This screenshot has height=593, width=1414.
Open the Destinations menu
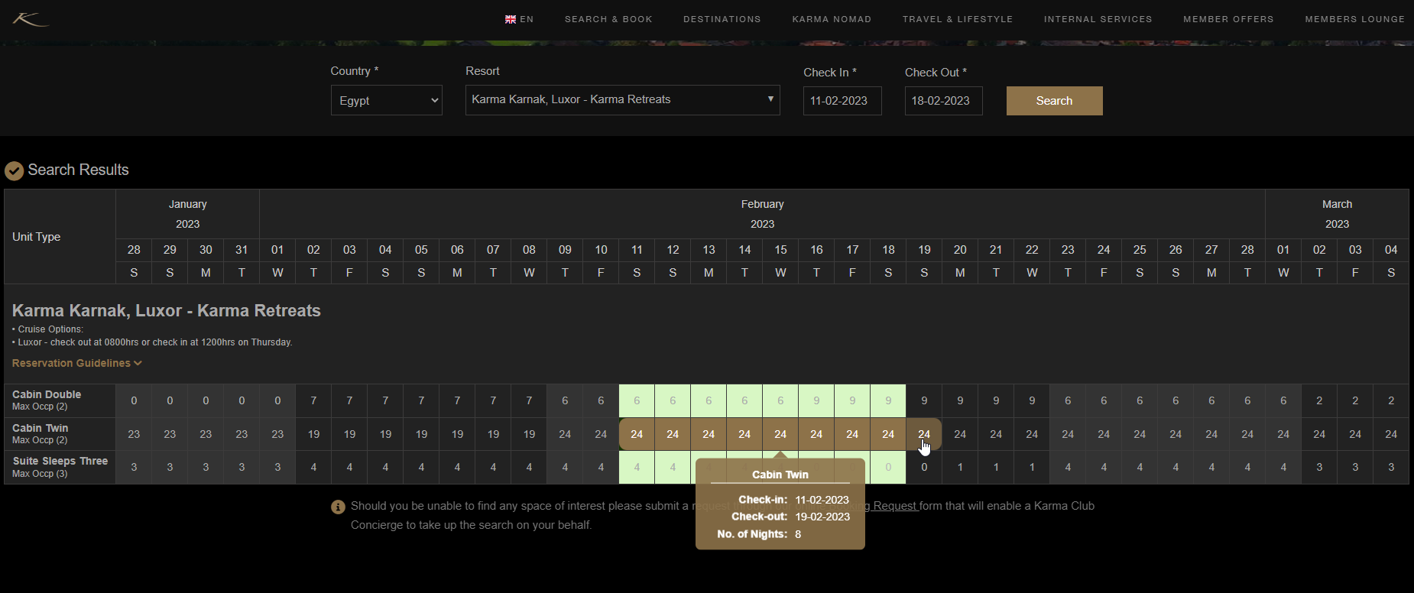[x=722, y=19]
